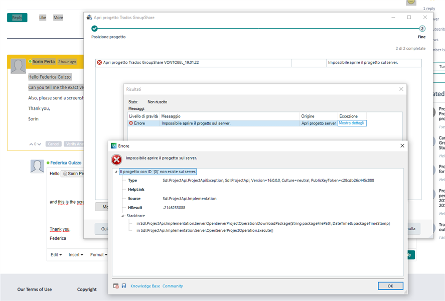The height and width of the screenshot is (301, 445).
Task: Close the Risultati window
Action: (401, 89)
